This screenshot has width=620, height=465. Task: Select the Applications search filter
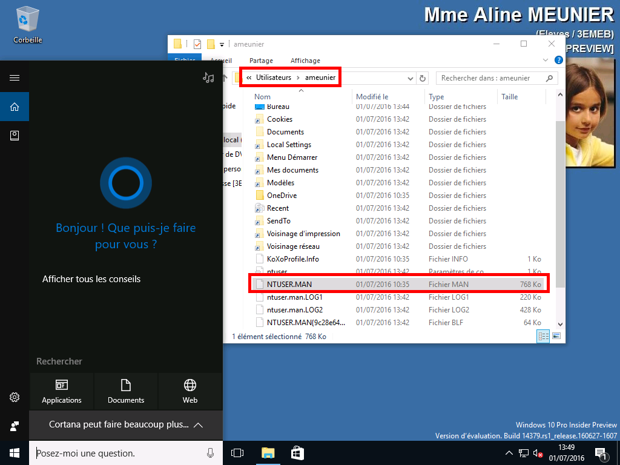(62, 392)
